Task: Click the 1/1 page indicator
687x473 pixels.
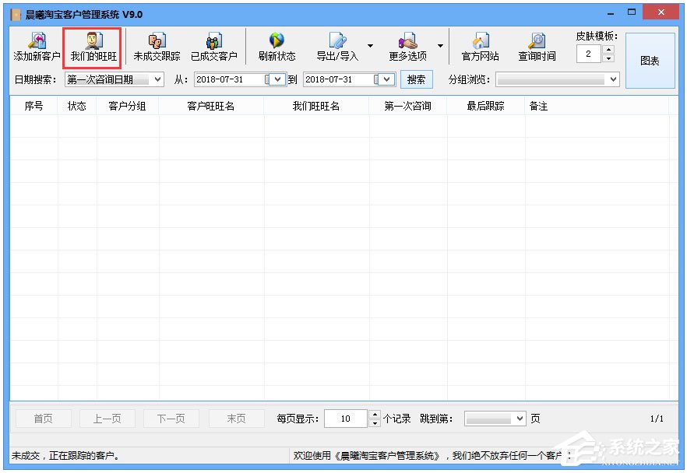Action: pos(657,419)
